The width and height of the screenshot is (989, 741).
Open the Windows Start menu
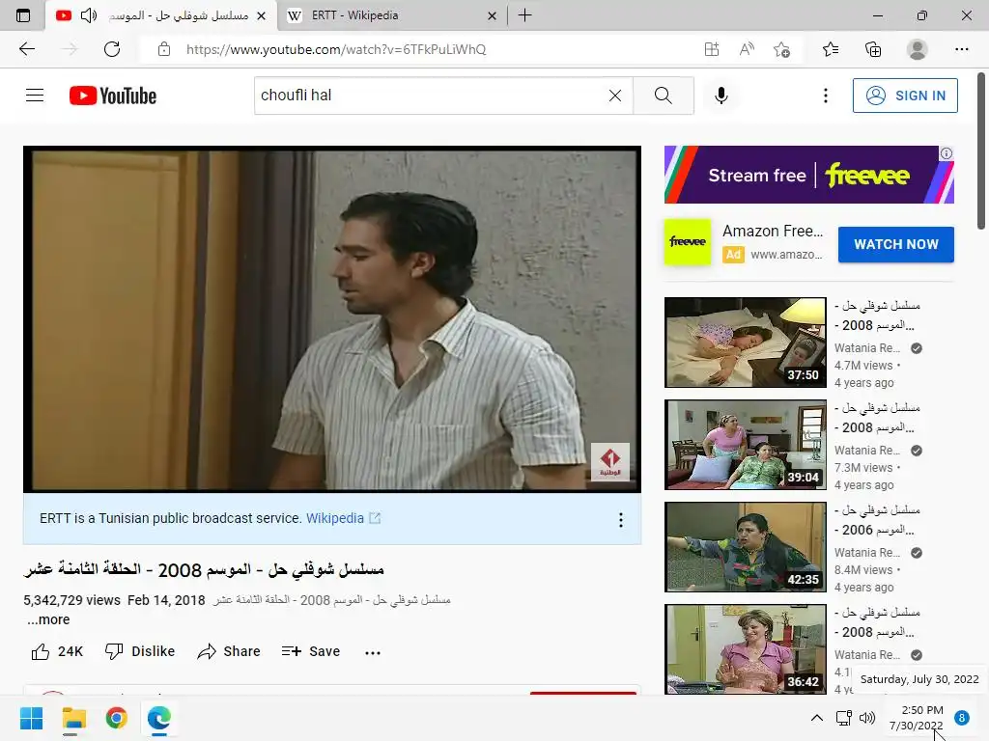31,718
